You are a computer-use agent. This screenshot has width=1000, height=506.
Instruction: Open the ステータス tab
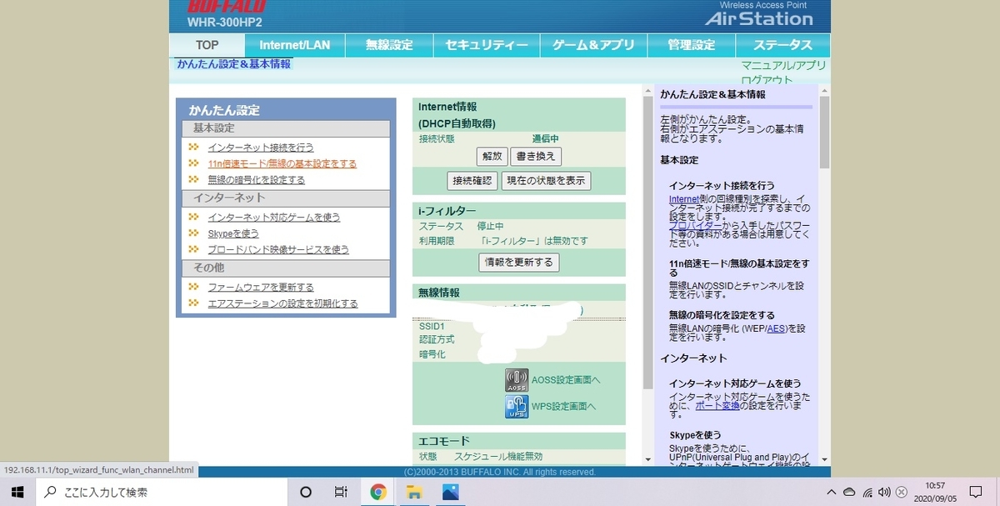[782, 45]
